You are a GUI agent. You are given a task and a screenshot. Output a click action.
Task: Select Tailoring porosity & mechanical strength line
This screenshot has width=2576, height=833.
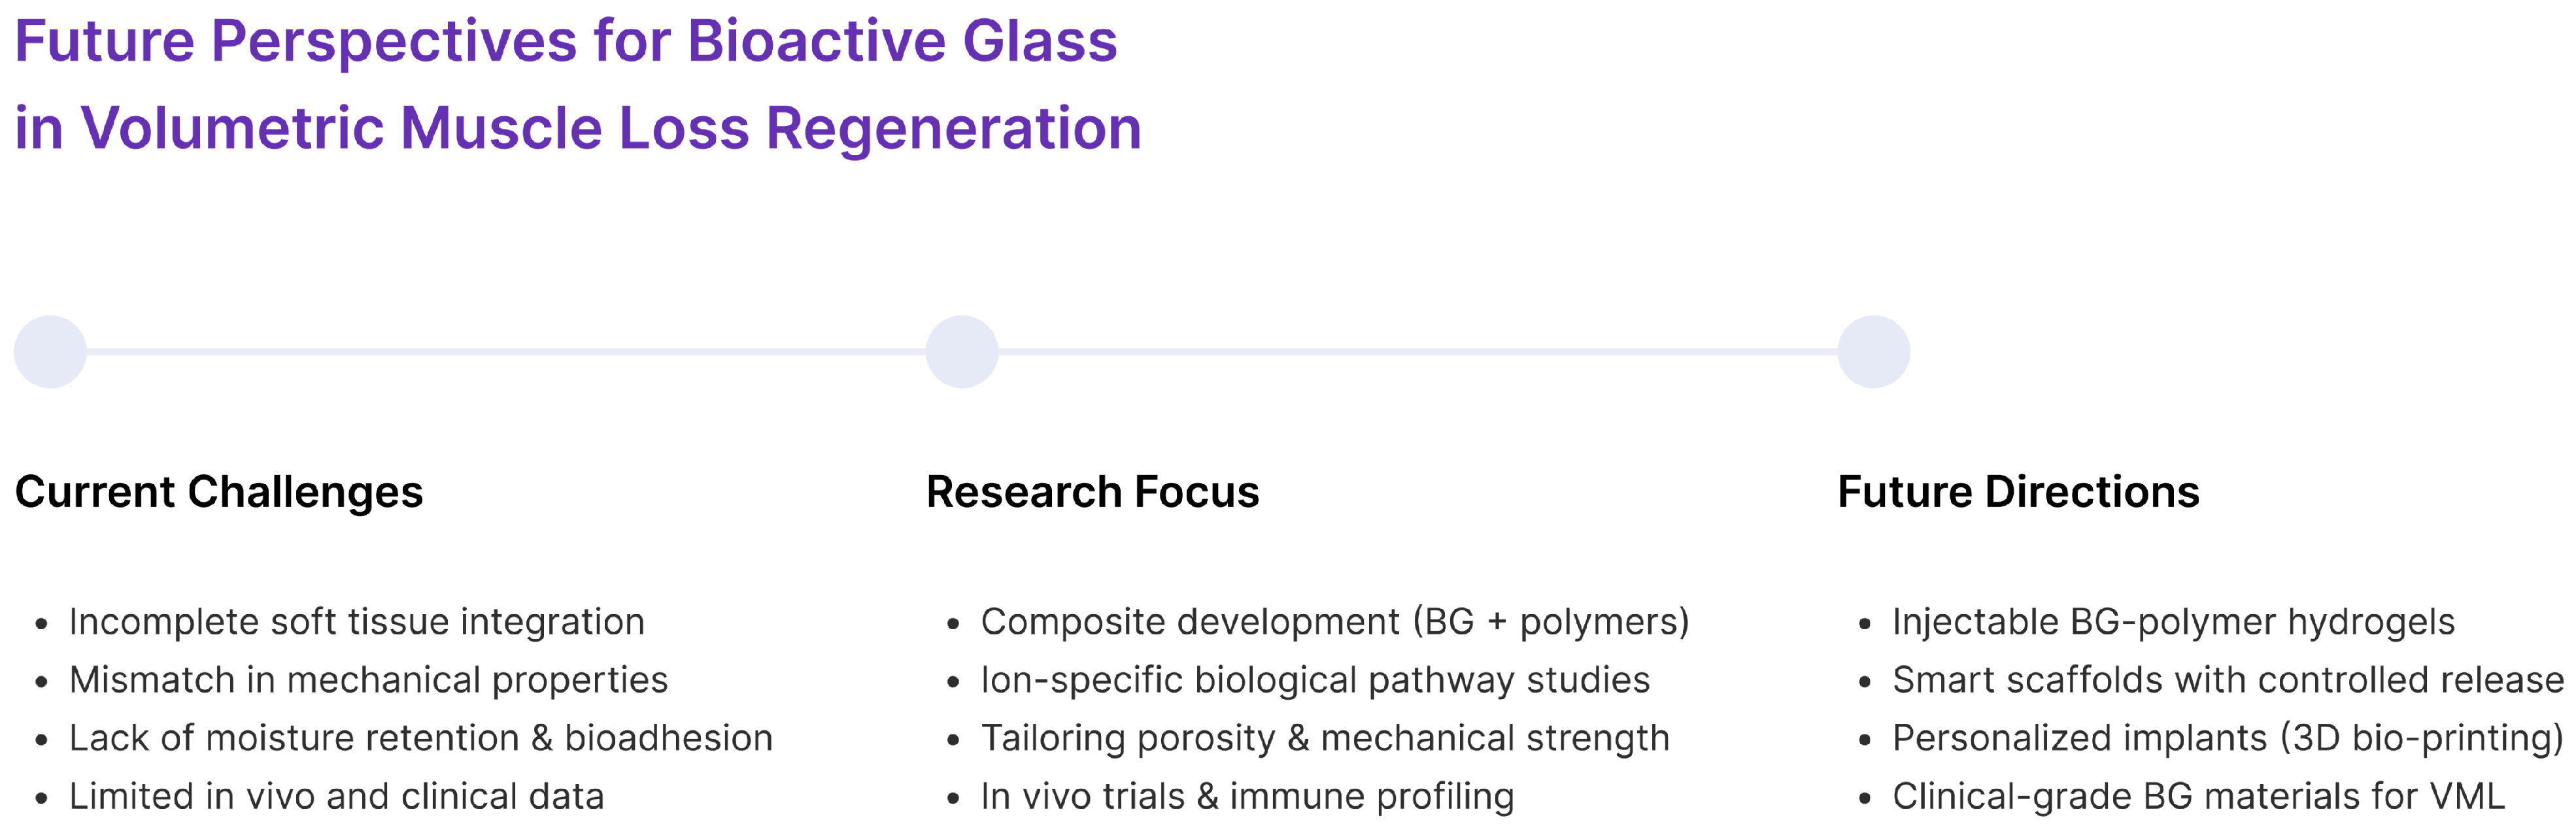click(x=1325, y=738)
